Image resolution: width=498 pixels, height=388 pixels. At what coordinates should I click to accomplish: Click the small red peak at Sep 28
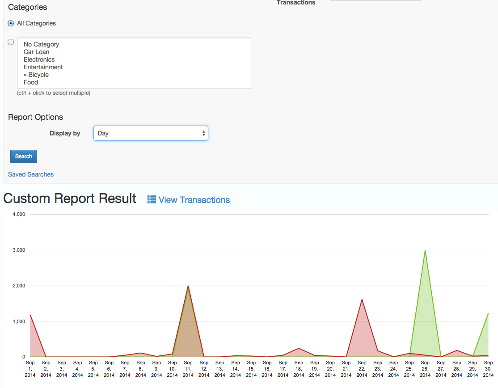pyautogui.click(x=456, y=350)
